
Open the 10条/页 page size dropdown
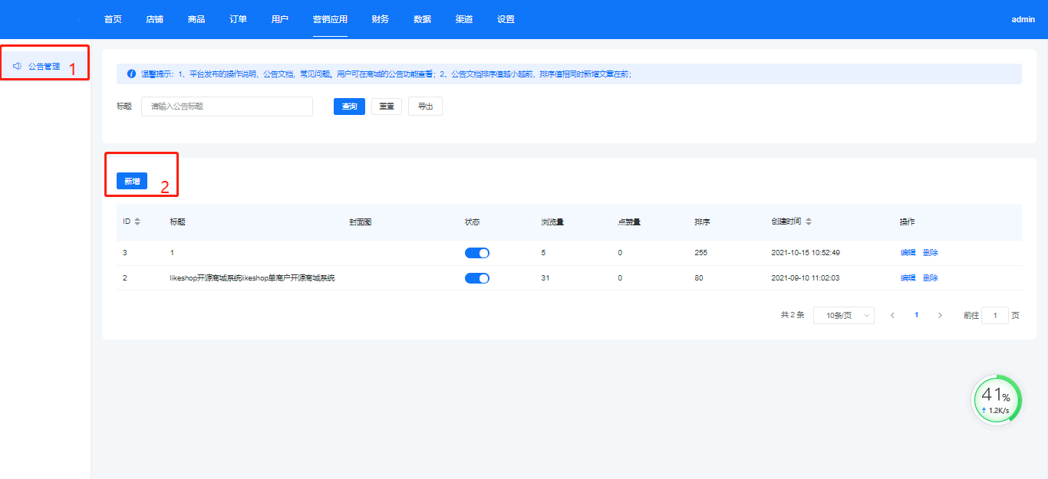(843, 315)
